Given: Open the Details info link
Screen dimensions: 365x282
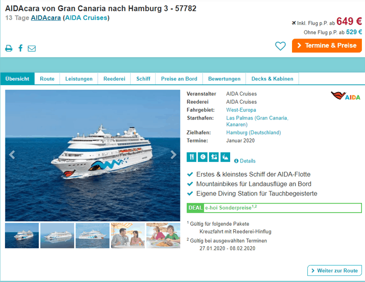Looking at the screenshot, I should click(x=245, y=161).
